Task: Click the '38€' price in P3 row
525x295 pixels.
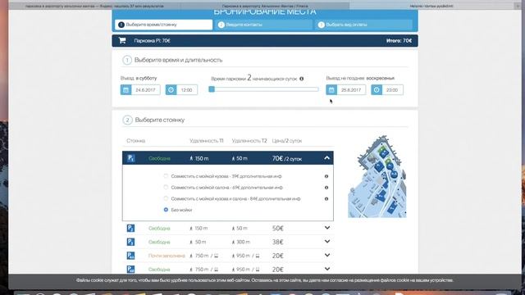Action: coord(278,243)
